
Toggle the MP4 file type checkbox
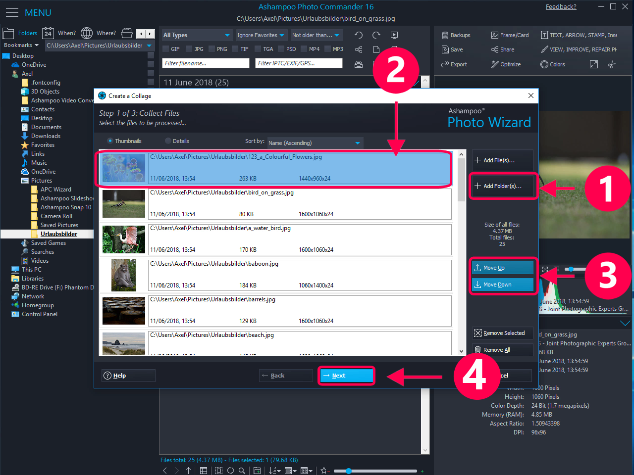click(304, 49)
